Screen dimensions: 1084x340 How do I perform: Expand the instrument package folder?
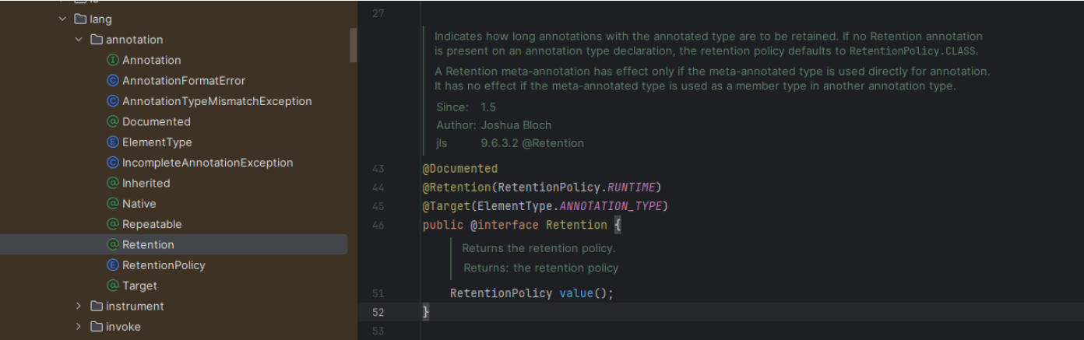[79, 307]
